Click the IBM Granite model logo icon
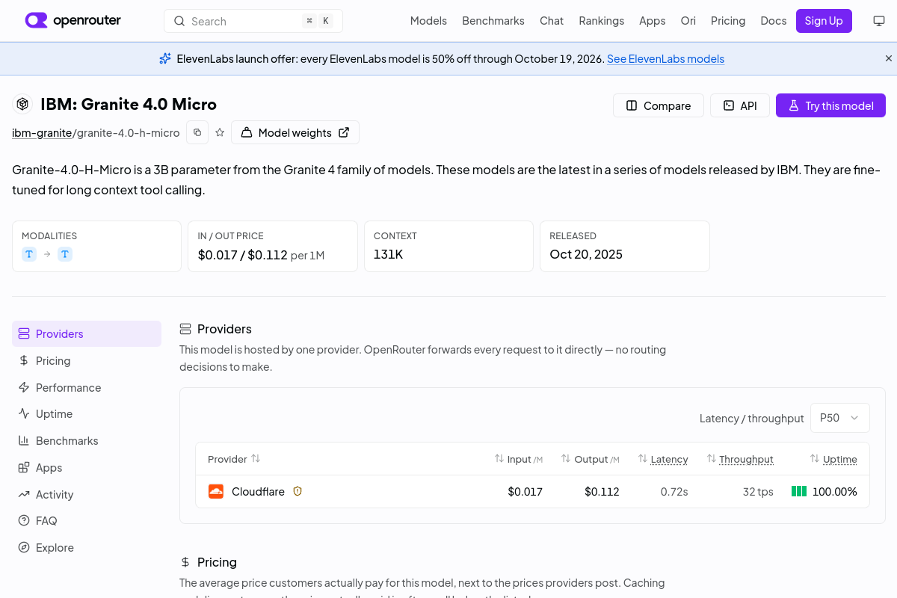 [22, 104]
